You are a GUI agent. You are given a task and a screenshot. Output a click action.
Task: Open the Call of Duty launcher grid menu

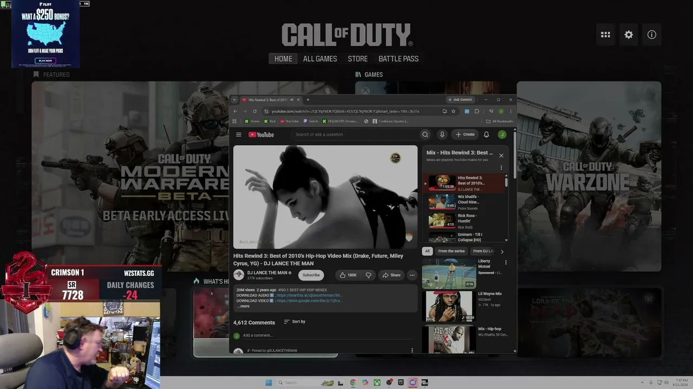pos(605,35)
